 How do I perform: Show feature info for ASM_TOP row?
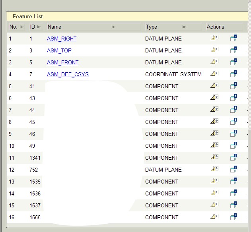[233, 50]
